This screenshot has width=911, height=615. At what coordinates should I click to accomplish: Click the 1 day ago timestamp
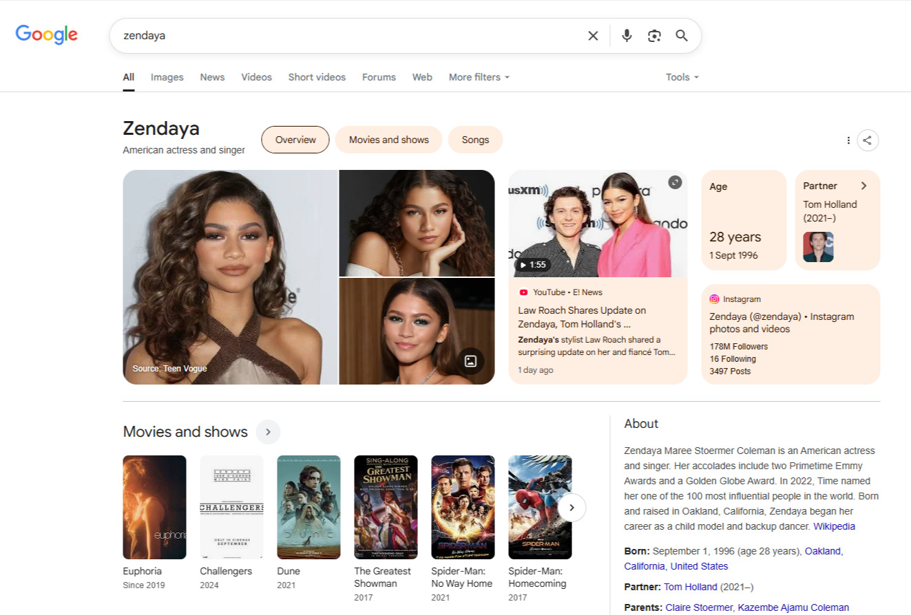[x=536, y=370]
